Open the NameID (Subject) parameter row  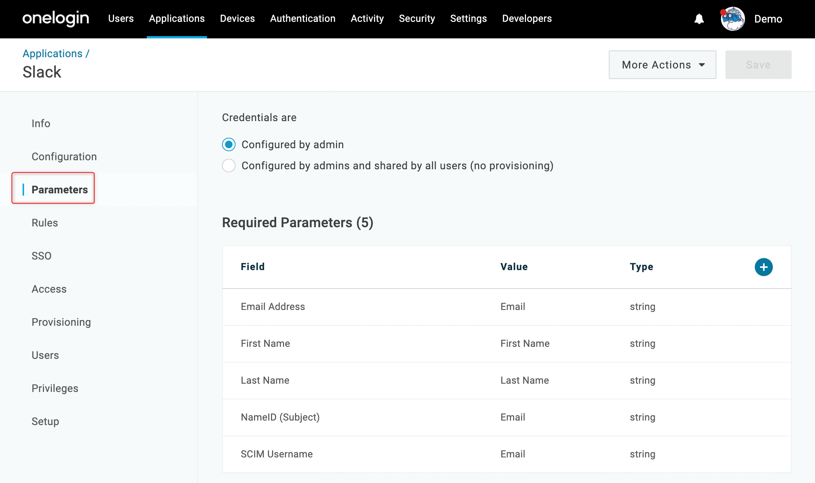tap(506, 418)
